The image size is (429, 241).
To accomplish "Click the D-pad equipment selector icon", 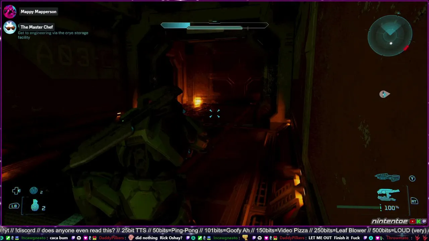I will (x=16, y=191).
